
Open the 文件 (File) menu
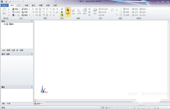[5, 5]
